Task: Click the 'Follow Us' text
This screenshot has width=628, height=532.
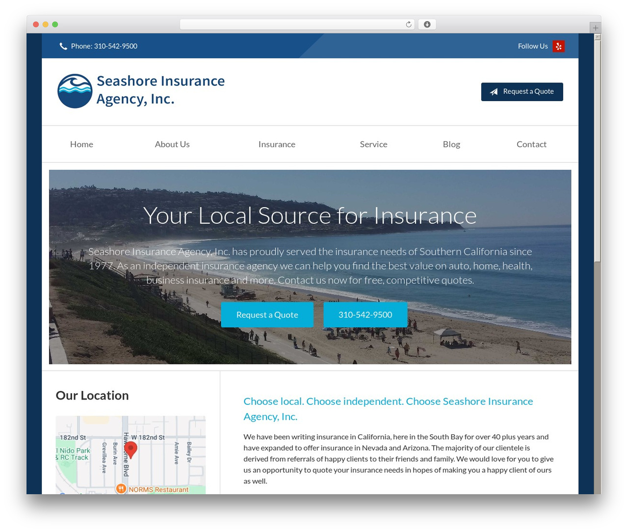Action: pyautogui.click(x=533, y=46)
